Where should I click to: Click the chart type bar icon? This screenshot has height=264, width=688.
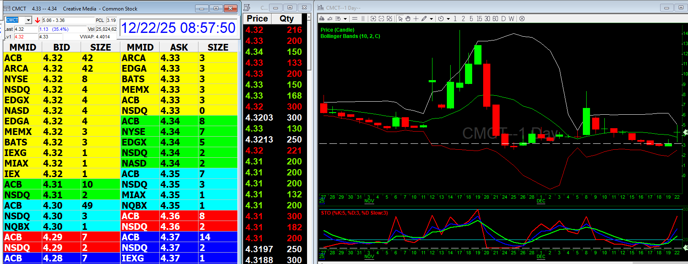click(x=322, y=19)
